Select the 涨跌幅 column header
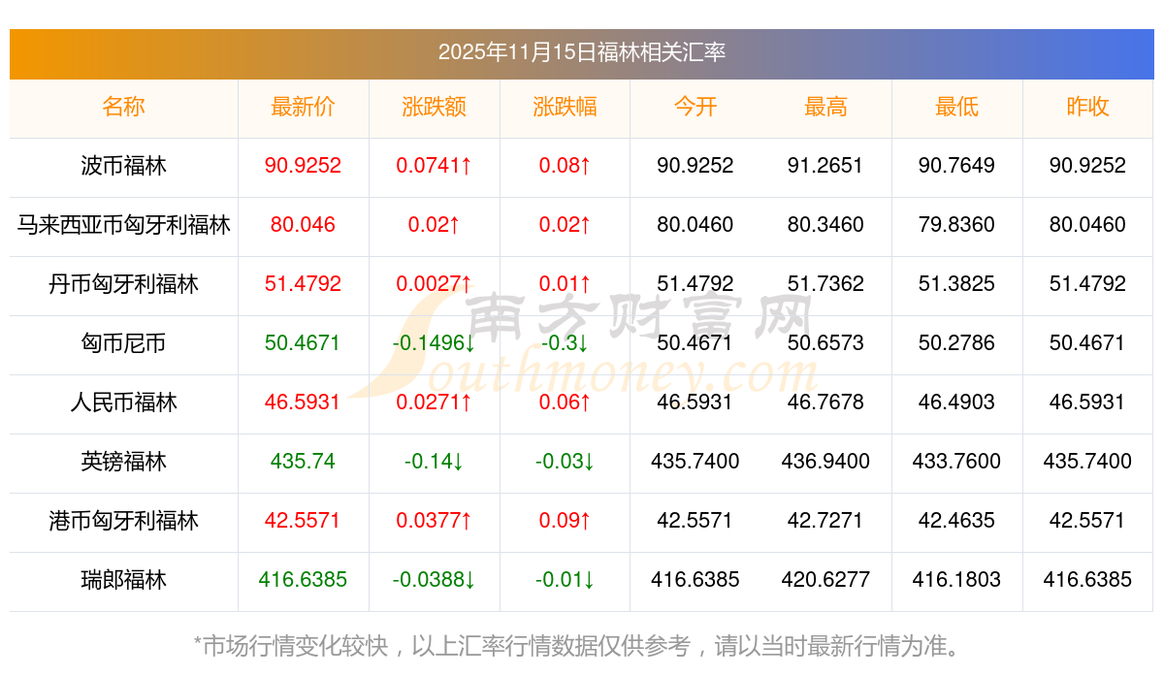The height and width of the screenshot is (676, 1164). [x=565, y=107]
